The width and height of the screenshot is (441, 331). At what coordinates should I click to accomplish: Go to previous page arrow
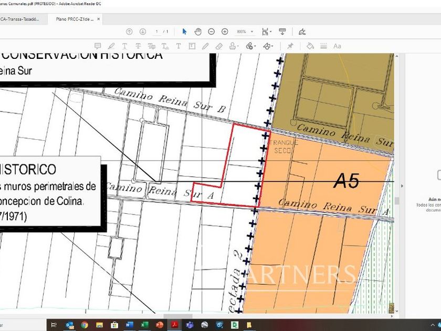129,32
